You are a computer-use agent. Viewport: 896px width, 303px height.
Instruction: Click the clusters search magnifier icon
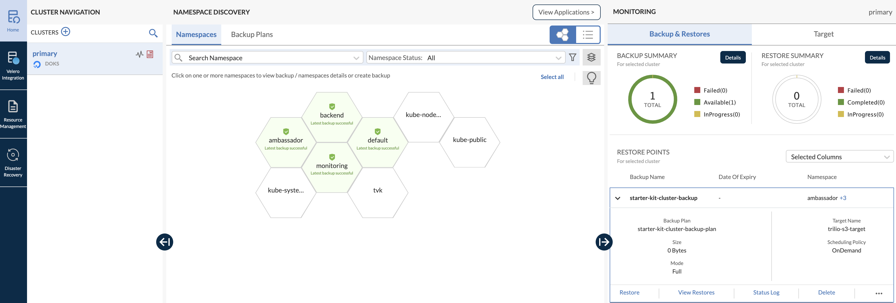(x=153, y=33)
